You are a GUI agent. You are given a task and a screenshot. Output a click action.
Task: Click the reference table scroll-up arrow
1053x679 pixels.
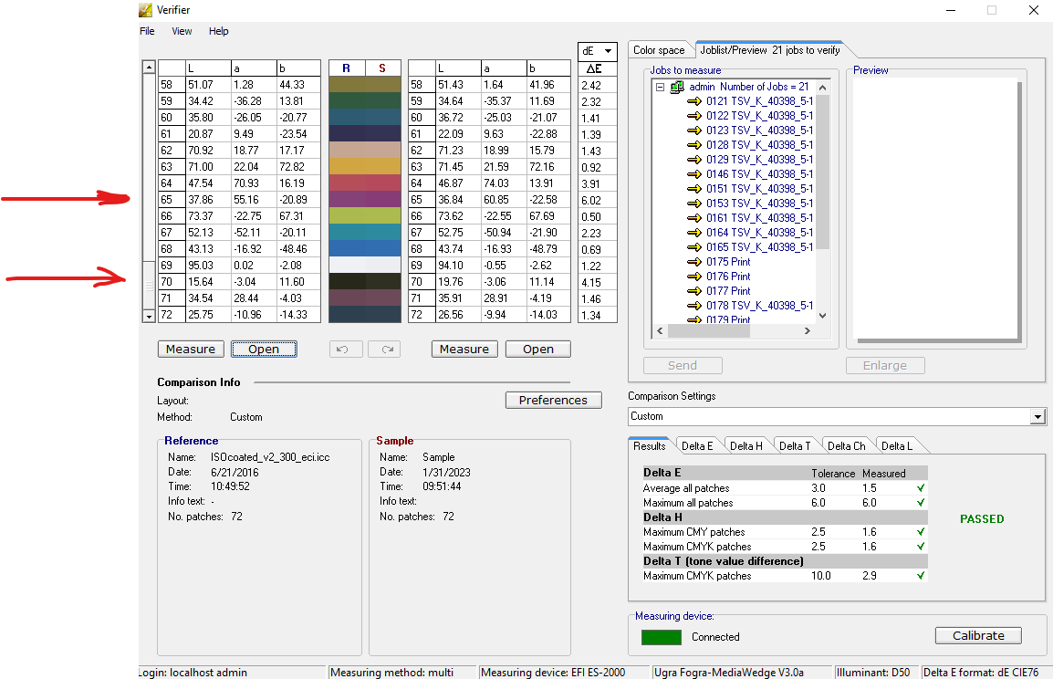point(149,67)
